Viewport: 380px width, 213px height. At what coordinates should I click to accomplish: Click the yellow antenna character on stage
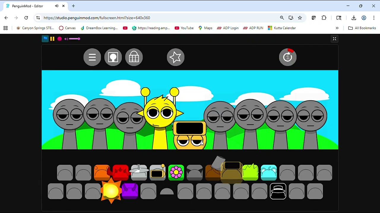click(160, 118)
